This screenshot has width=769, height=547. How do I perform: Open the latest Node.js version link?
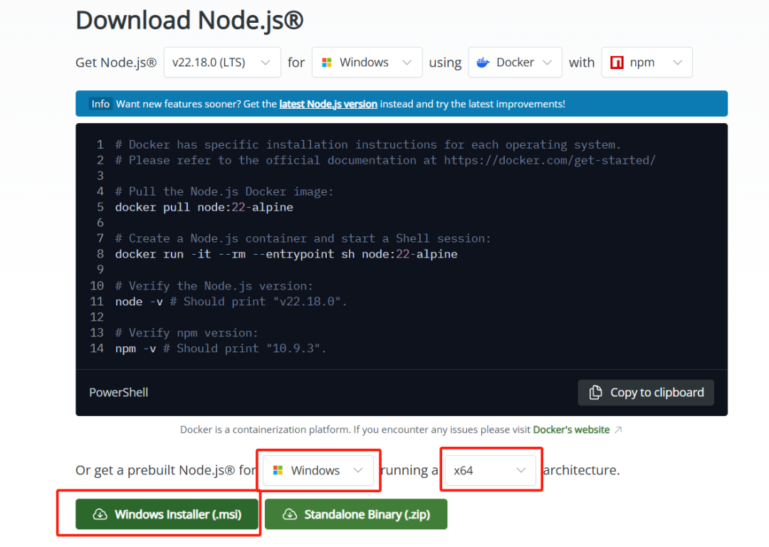pos(328,104)
